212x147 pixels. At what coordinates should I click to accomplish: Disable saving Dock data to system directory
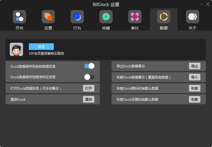89,66
